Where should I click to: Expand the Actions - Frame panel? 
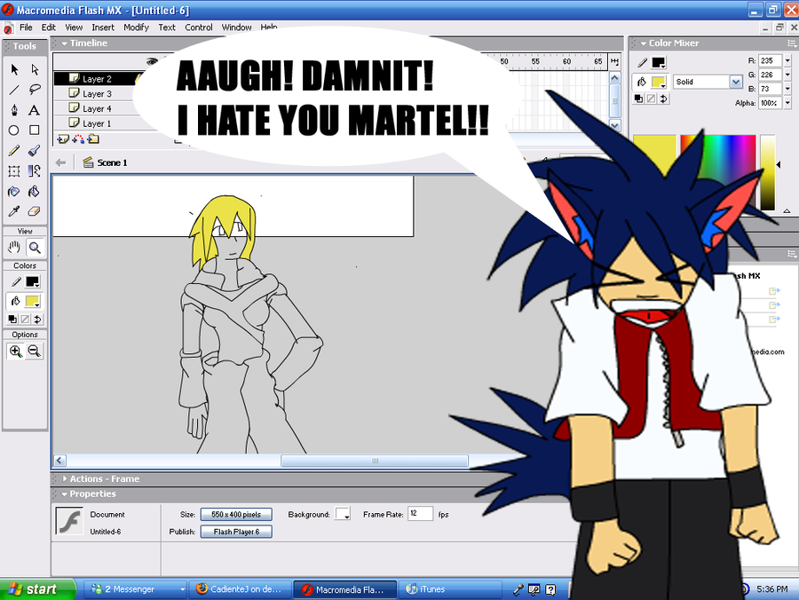pos(64,478)
